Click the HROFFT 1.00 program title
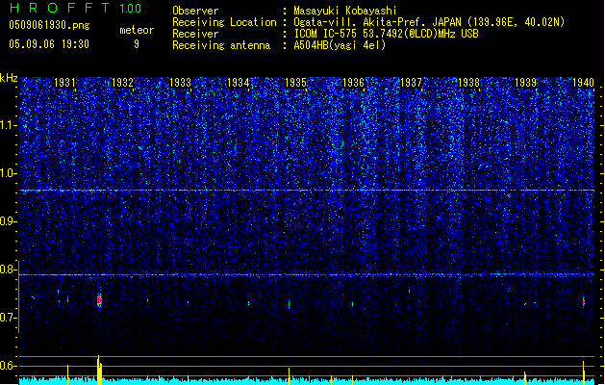This screenshot has width=605, height=385. (75, 8)
